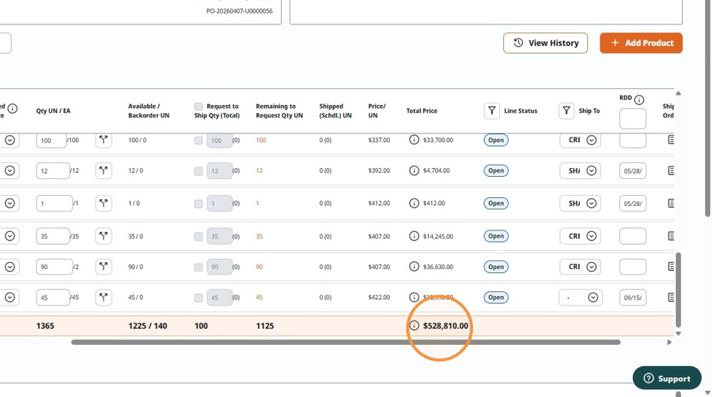Click the split-line icon in the 45-quantity row
The image size is (712, 397).
coord(104,298)
